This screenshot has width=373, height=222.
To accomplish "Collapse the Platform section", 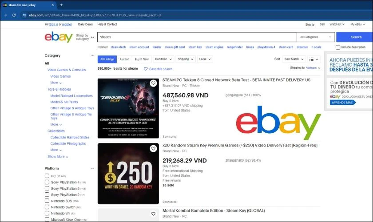I will pyautogui.click(x=92, y=168).
